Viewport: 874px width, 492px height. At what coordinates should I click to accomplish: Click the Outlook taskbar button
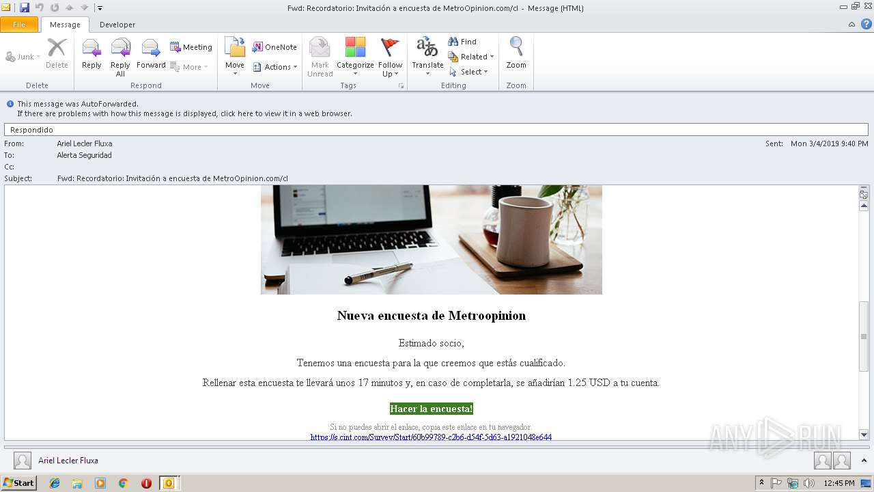coord(168,483)
